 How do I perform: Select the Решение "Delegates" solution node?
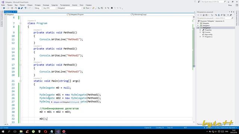[x=211, y=21]
